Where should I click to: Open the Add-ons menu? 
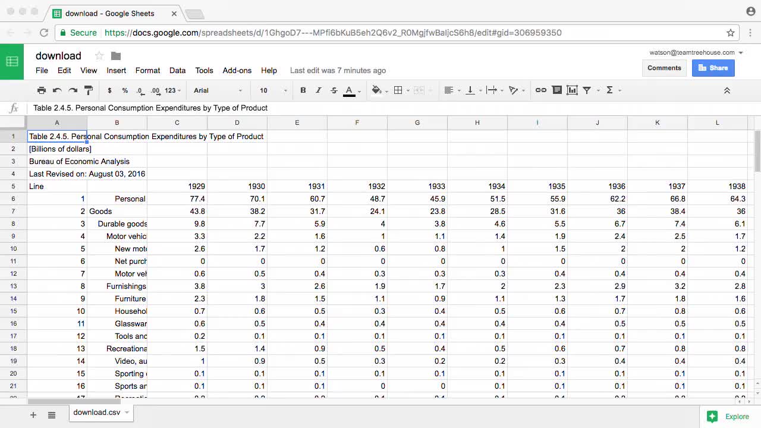pos(237,70)
